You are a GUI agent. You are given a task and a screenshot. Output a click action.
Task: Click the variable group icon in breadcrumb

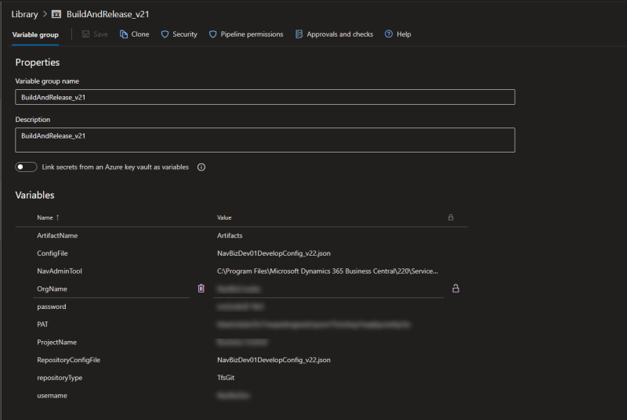click(57, 14)
